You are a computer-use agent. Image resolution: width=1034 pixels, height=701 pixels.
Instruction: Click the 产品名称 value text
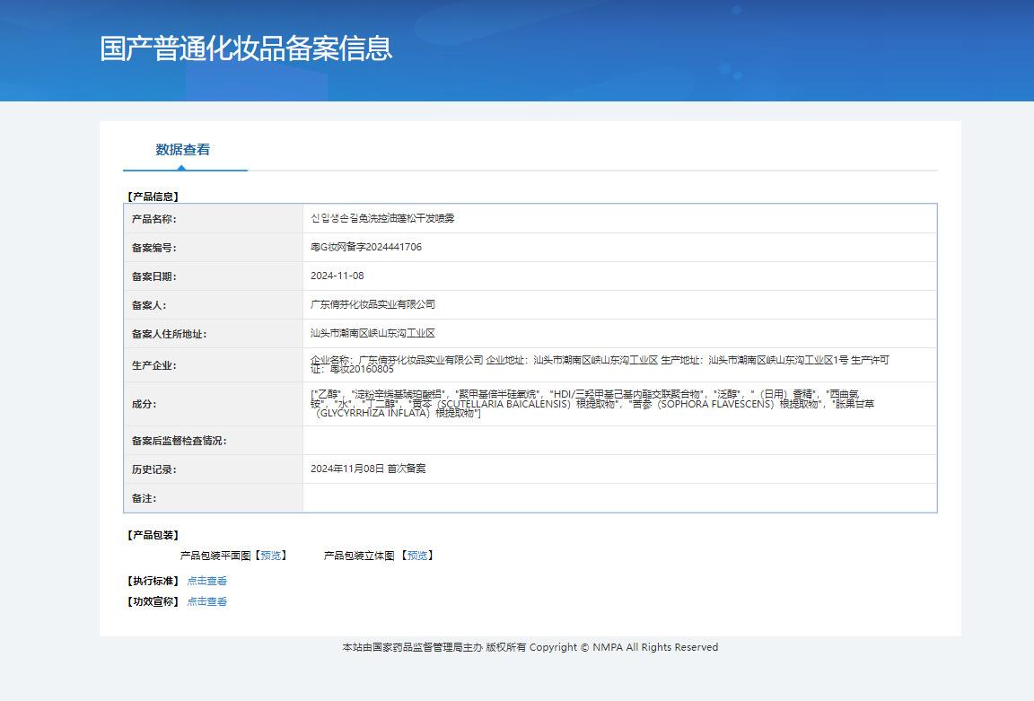[x=382, y=218]
